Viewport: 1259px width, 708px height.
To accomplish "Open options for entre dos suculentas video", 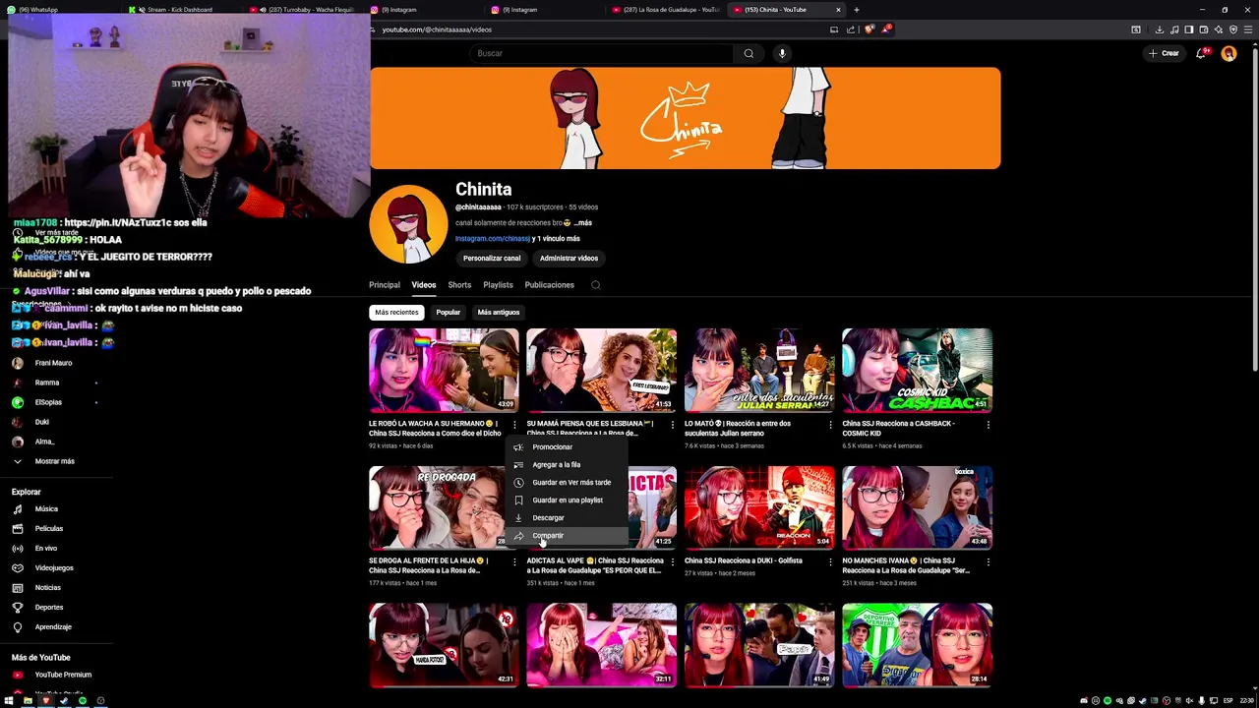I will pos(830,425).
